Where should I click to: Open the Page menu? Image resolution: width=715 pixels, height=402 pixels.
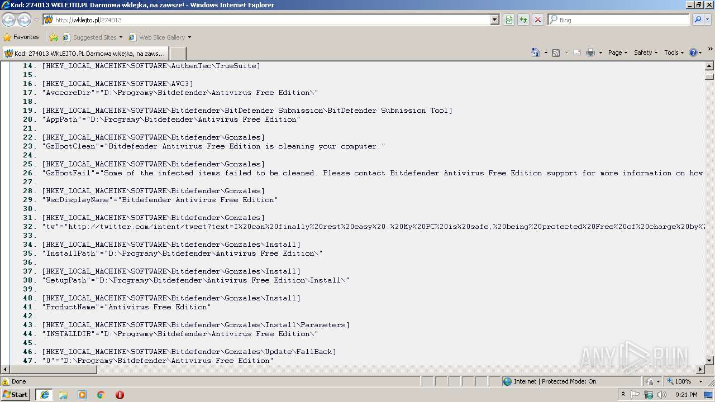617,52
